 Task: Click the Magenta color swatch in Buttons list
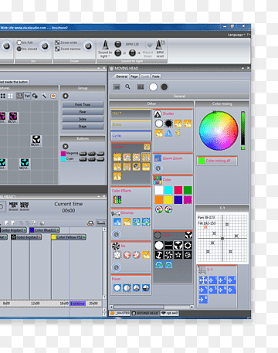tap(63, 154)
